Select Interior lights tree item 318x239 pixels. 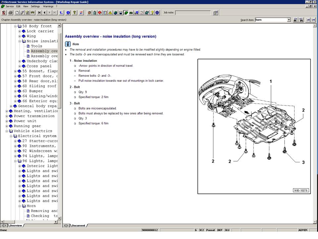click(42, 166)
